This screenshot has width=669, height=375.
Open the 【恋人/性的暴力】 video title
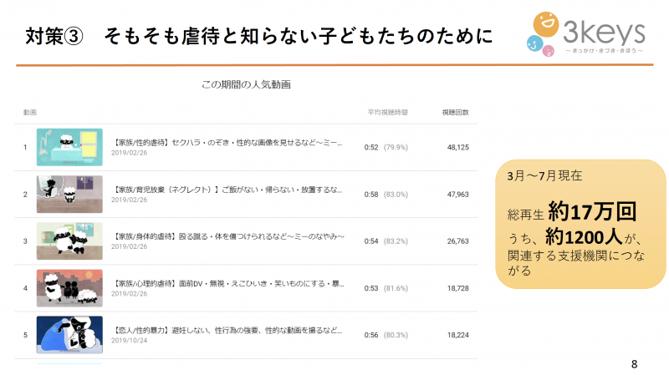pyautogui.click(x=227, y=330)
